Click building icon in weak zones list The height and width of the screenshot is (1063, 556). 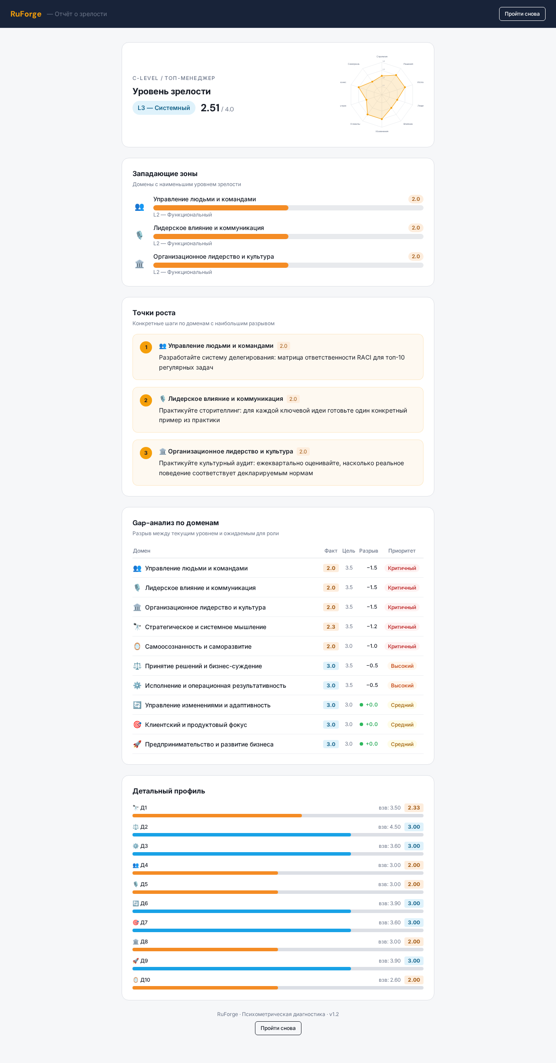coord(139,264)
